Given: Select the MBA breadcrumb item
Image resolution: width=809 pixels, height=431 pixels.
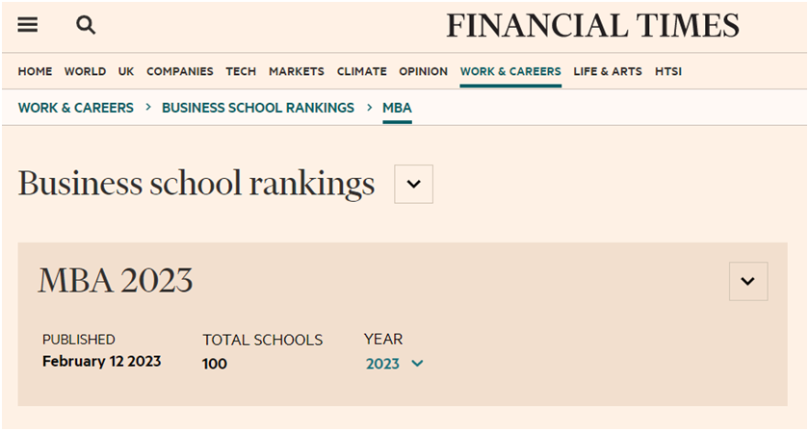Looking at the screenshot, I should tap(397, 108).
